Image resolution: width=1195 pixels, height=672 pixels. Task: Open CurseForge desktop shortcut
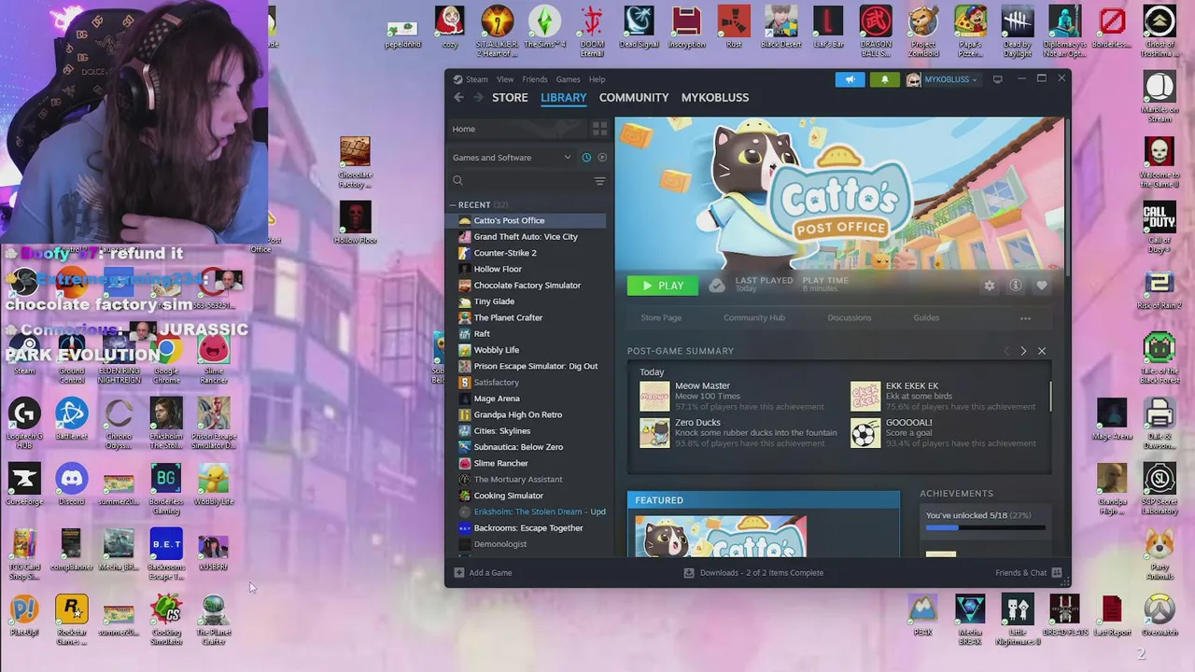[x=24, y=485]
